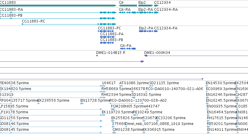Select the CG12934 gene label
248x134 pixels.
[x=162, y=3]
